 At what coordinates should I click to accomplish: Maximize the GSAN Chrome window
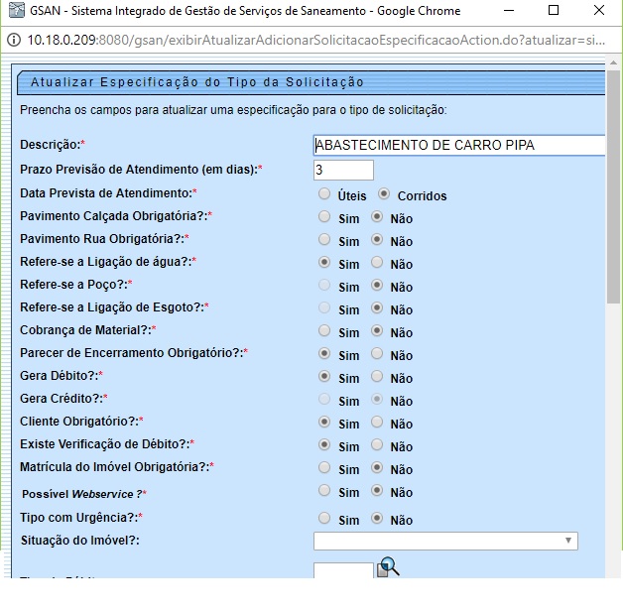[x=553, y=11]
